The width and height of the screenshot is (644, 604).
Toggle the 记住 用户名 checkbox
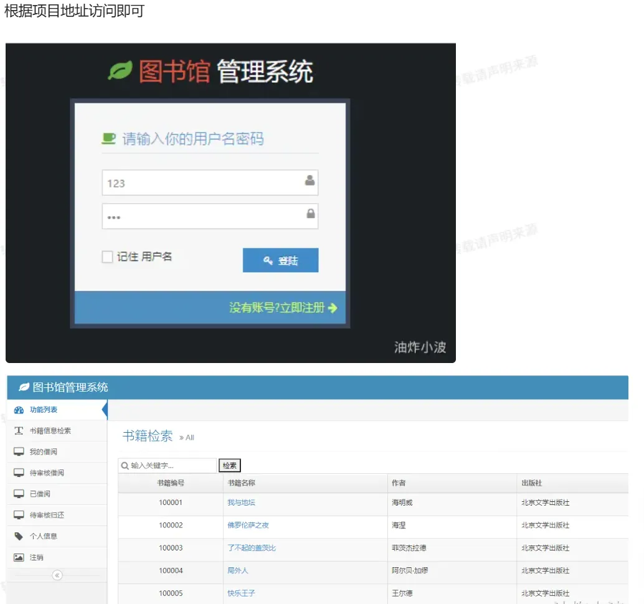click(x=107, y=257)
